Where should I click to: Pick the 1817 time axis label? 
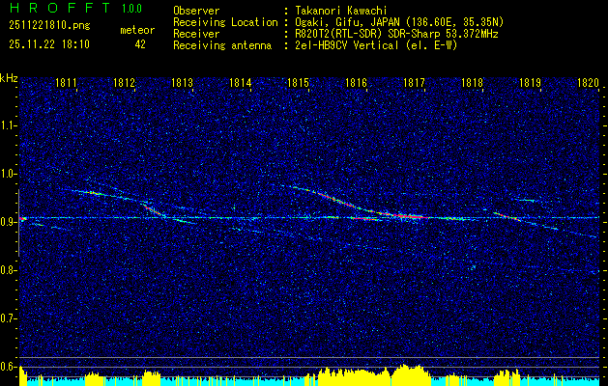tap(415, 84)
